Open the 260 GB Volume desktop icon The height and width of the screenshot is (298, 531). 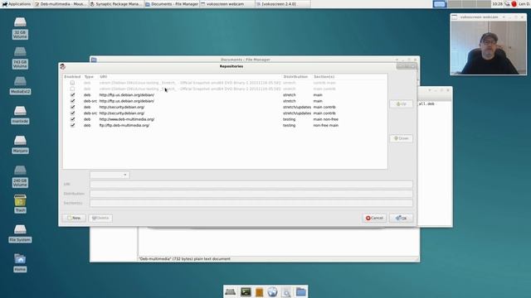click(x=20, y=176)
